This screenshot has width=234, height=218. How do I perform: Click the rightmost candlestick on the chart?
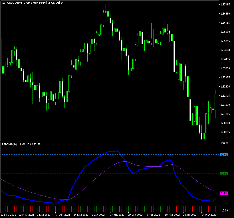(215, 102)
